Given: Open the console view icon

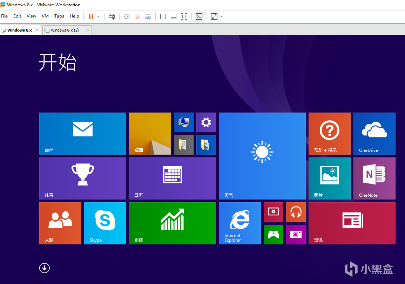Looking at the screenshot, I should click(x=199, y=16).
